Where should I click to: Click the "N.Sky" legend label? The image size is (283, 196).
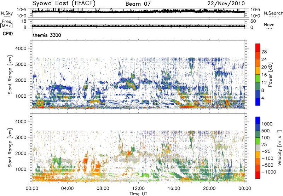pos(7,13)
